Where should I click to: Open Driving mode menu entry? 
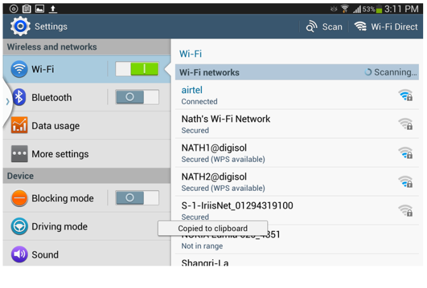87,226
